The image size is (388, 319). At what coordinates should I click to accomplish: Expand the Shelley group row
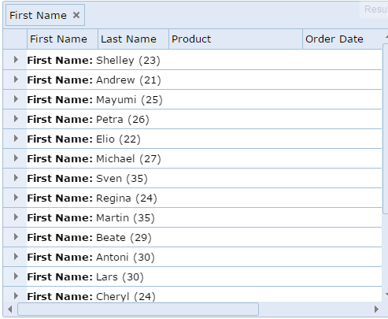[x=16, y=60]
